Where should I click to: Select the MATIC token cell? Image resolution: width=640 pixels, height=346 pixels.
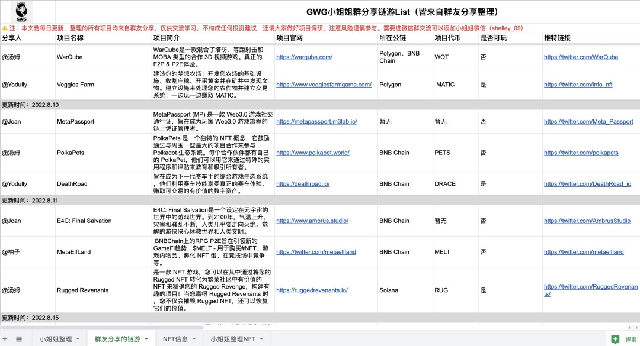tap(456, 85)
